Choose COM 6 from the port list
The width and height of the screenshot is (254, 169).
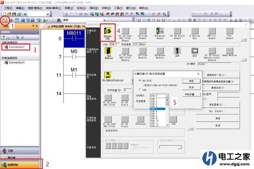pyautogui.click(x=158, y=111)
